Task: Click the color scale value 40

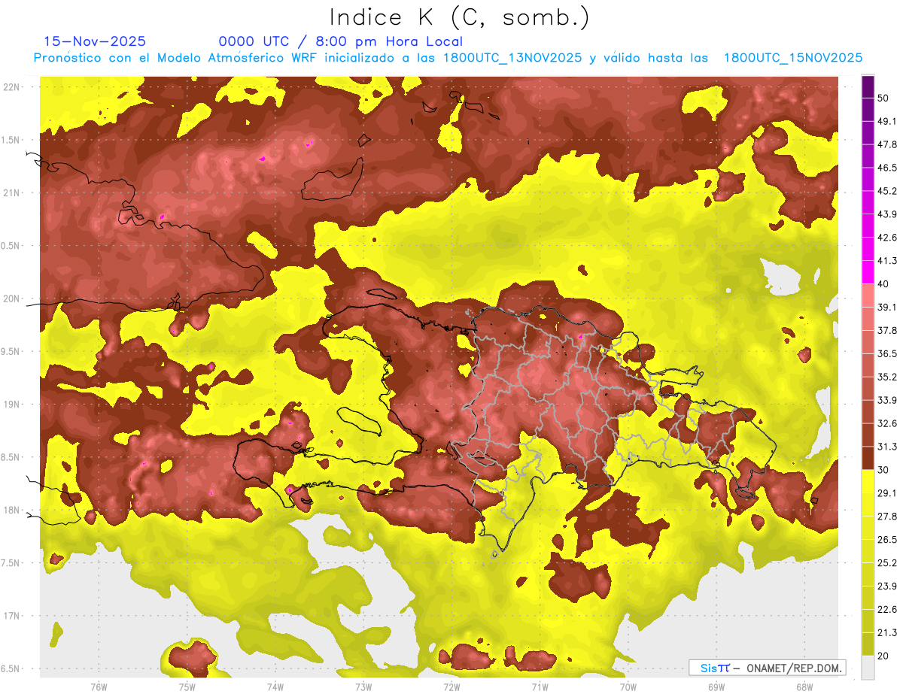Action: 883,284
